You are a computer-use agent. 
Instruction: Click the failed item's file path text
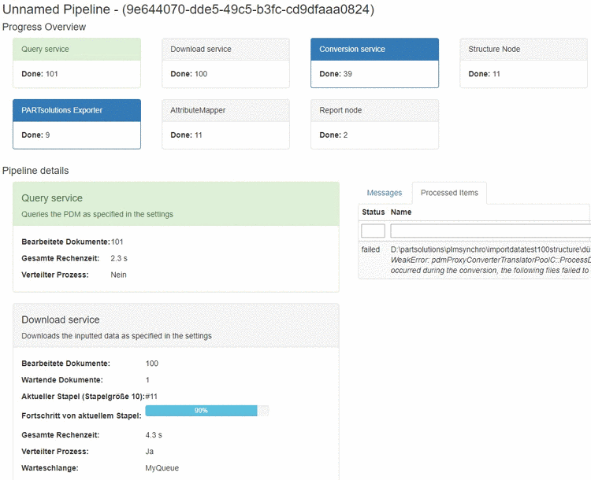(x=490, y=249)
